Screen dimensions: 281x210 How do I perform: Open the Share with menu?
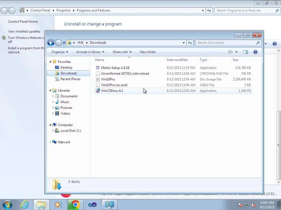point(122,52)
